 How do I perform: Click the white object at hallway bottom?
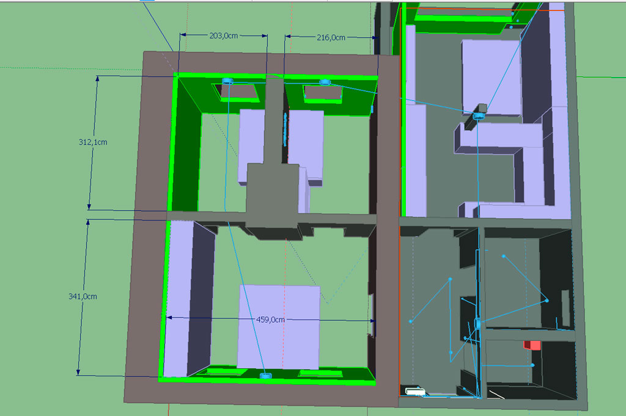(x=415, y=392)
